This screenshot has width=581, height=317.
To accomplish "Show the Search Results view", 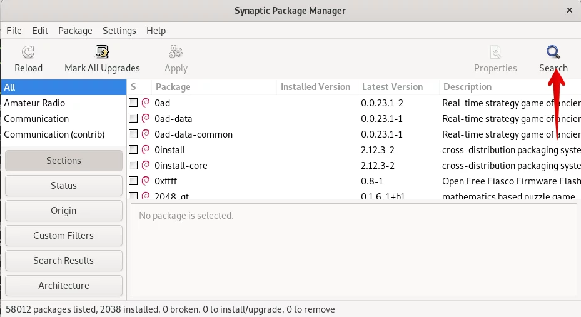I will click(64, 260).
